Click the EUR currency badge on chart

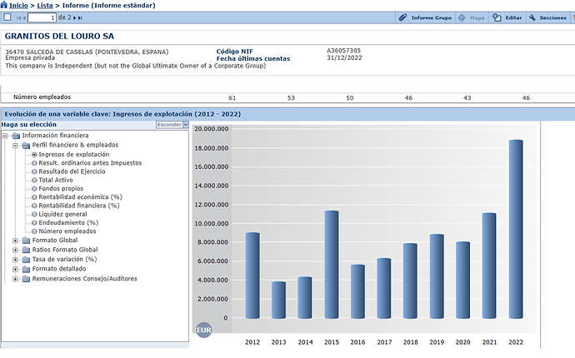202,331
